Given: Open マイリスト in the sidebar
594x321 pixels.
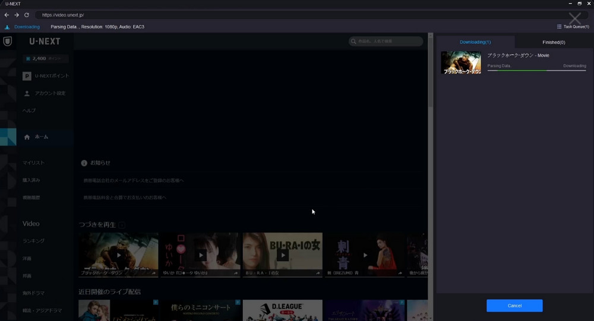Looking at the screenshot, I should (33, 163).
